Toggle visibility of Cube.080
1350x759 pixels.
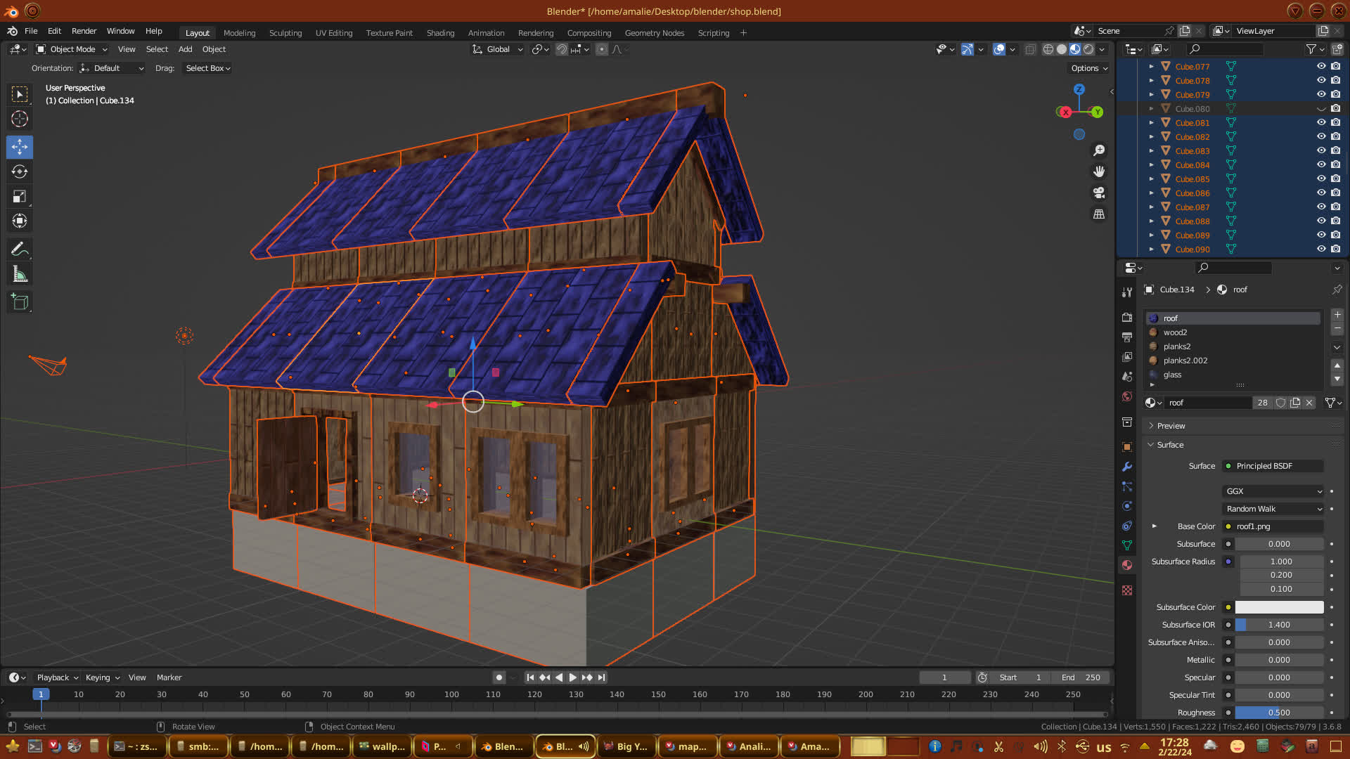1321,109
